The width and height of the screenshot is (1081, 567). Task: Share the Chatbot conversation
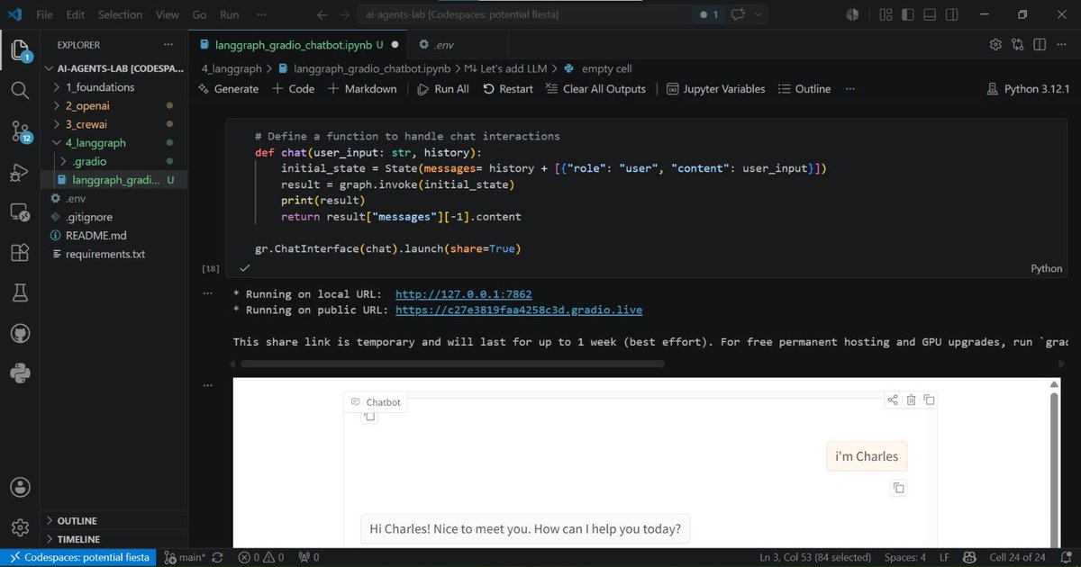pyautogui.click(x=893, y=400)
